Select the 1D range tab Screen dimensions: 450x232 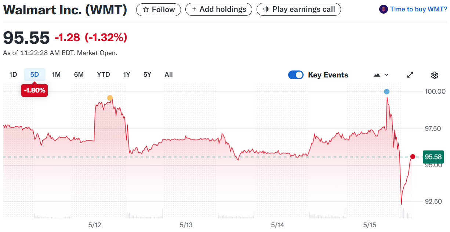(x=13, y=75)
